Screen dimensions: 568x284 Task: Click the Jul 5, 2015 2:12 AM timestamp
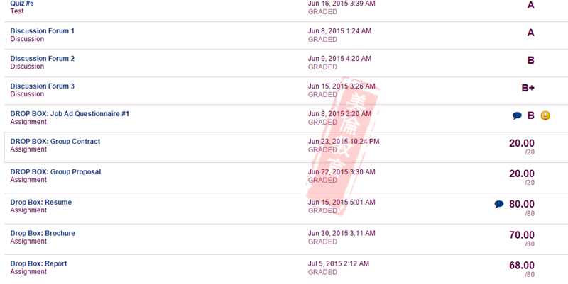pyautogui.click(x=339, y=263)
